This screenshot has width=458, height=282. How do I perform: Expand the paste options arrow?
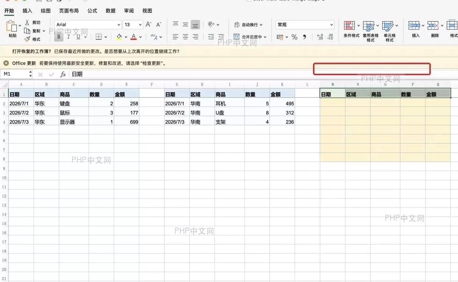20,26
